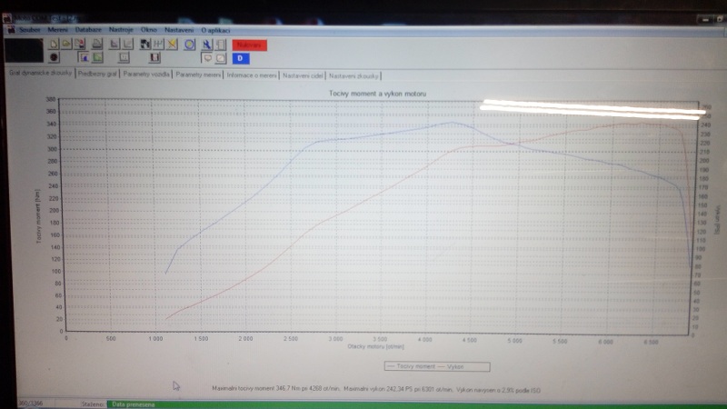Open the Databaze menu
Screen dimensions: 727x409
(88, 29)
